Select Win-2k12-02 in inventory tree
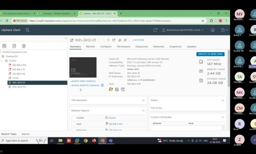Viewport: 256px width, 154px height. click(19, 87)
